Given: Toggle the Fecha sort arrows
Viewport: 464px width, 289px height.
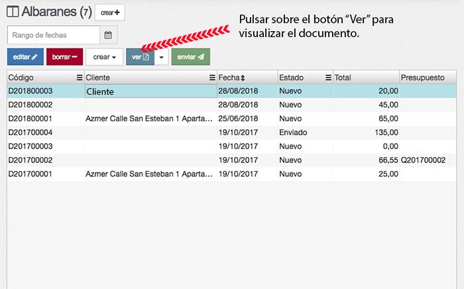Looking at the screenshot, I should (243, 78).
